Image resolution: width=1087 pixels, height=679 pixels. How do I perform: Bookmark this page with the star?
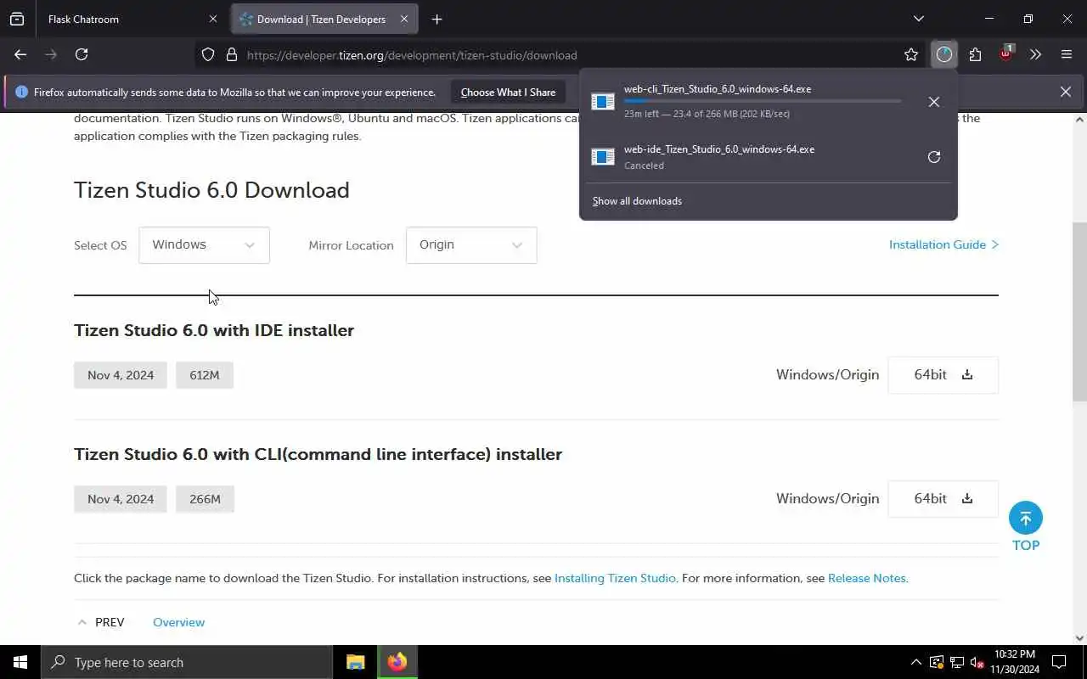(x=911, y=55)
